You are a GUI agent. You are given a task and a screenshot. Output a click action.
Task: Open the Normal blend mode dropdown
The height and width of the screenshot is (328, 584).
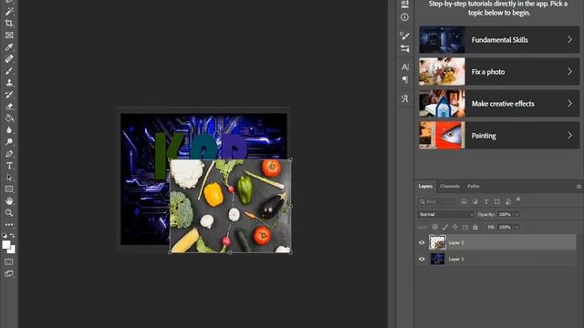point(446,215)
